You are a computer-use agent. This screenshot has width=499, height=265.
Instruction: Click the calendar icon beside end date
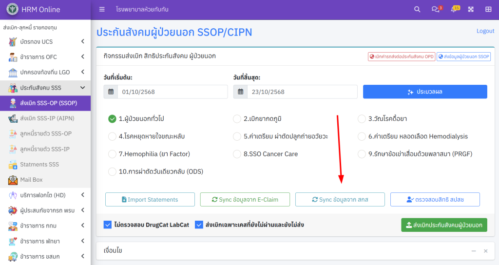pyautogui.click(x=240, y=92)
